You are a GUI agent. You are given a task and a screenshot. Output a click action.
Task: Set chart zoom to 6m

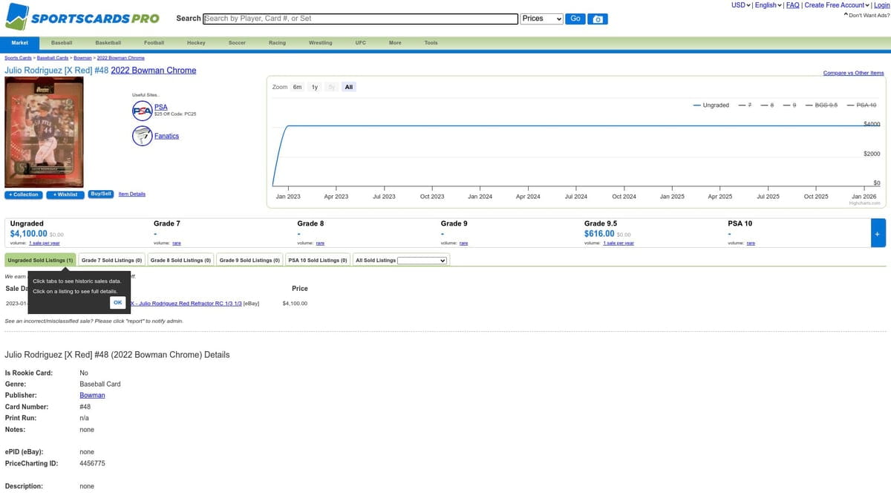point(297,87)
